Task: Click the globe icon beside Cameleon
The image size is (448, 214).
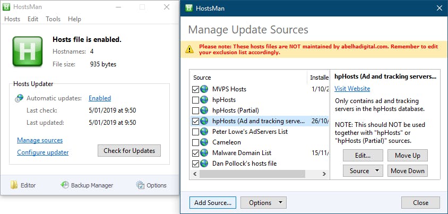Action: 205,142
